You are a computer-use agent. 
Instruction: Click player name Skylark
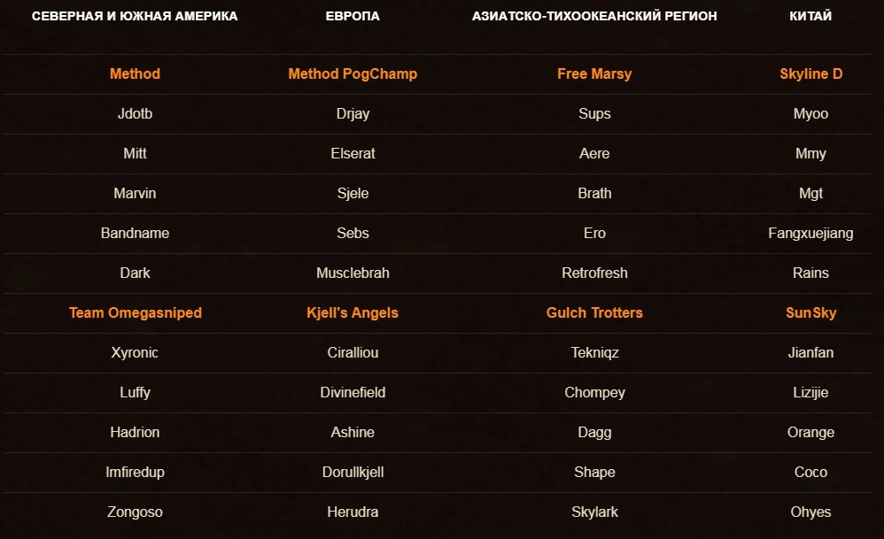[594, 512]
